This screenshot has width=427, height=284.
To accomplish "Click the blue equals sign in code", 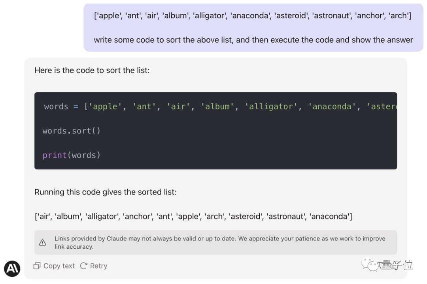I will (x=76, y=107).
